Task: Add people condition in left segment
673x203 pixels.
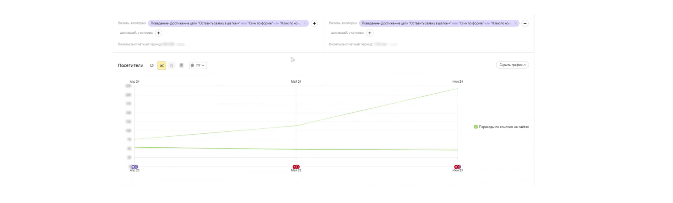Action: [159, 33]
